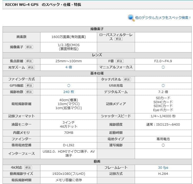Click the 記録メディア row label
This screenshot has height=184, width=193.
pyautogui.click(x=116, y=104)
